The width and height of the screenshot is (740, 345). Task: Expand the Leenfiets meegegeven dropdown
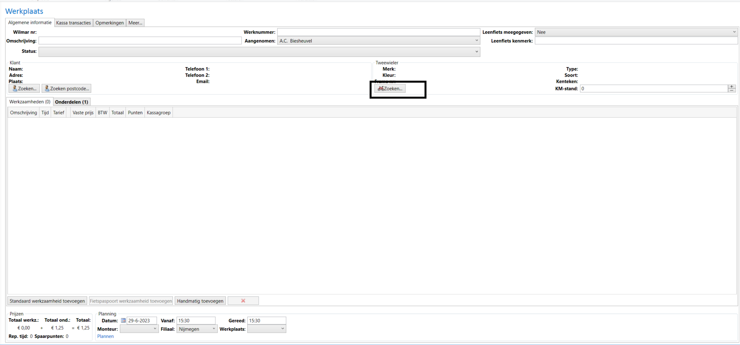click(x=734, y=32)
